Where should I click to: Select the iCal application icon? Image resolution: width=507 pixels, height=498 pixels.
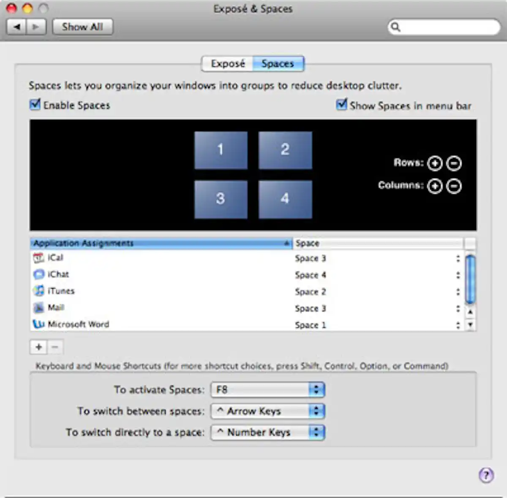click(38, 258)
